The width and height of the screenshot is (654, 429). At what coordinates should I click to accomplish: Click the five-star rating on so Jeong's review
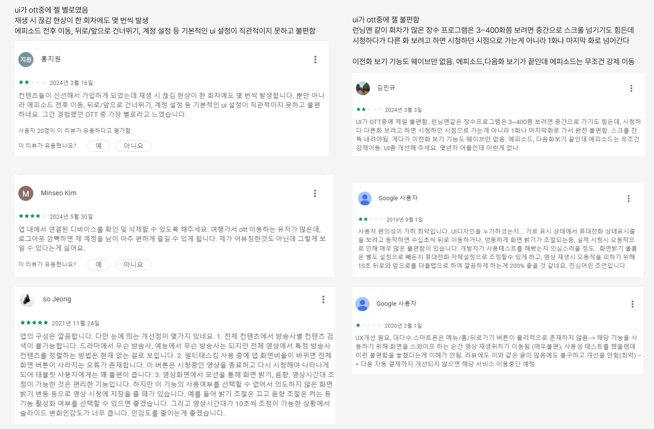pos(34,323)
